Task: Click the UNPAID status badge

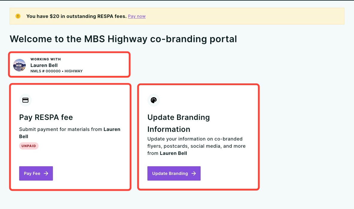Action: tap(29, 146)
